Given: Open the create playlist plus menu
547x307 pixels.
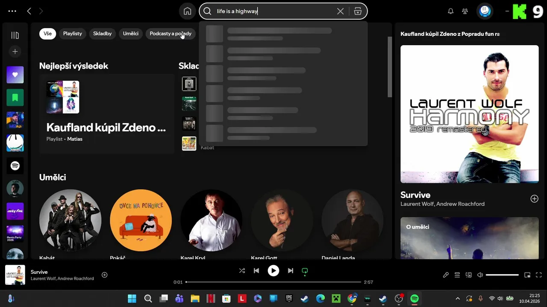Looking at the screenshot, I should click(x=15, y=52).
